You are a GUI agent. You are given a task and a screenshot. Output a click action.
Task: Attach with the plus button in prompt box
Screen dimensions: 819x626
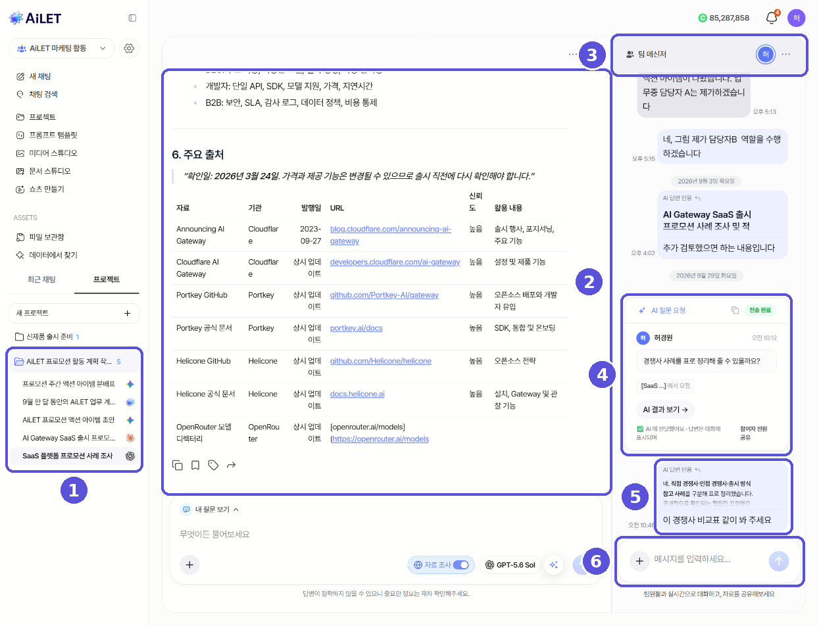(189, 564)
